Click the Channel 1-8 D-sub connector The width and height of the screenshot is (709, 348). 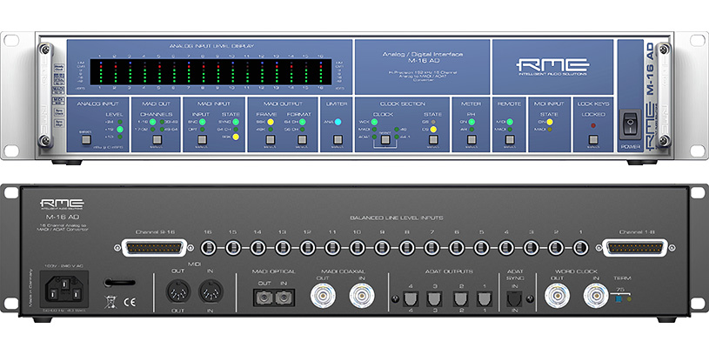click(x=636, y=248)
